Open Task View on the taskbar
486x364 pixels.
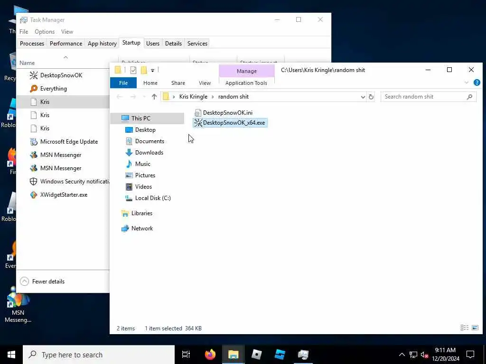click(186, 355)
